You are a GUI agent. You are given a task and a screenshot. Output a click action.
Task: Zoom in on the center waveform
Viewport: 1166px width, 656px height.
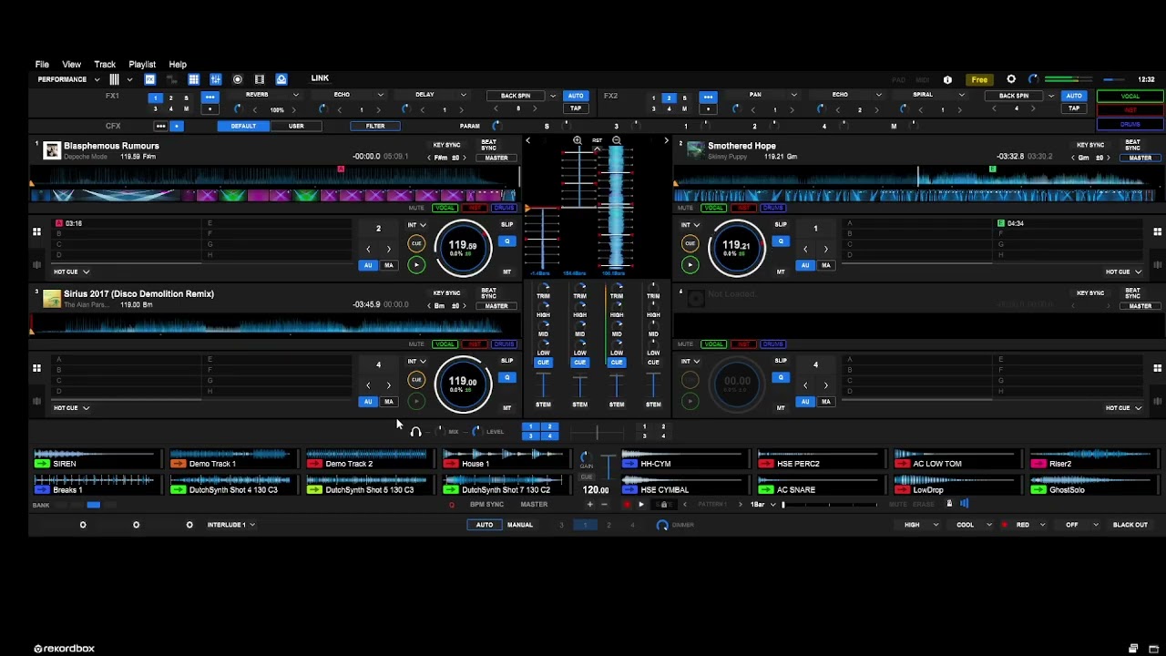[578, 141]
